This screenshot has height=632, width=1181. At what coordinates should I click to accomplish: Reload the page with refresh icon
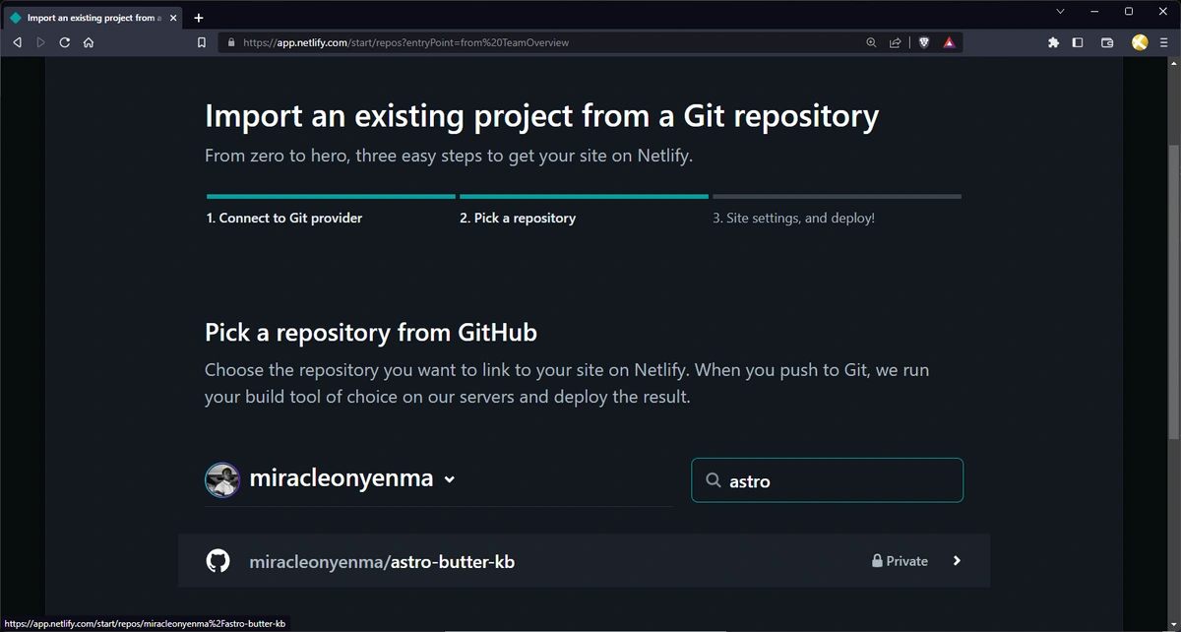(65, 42)
